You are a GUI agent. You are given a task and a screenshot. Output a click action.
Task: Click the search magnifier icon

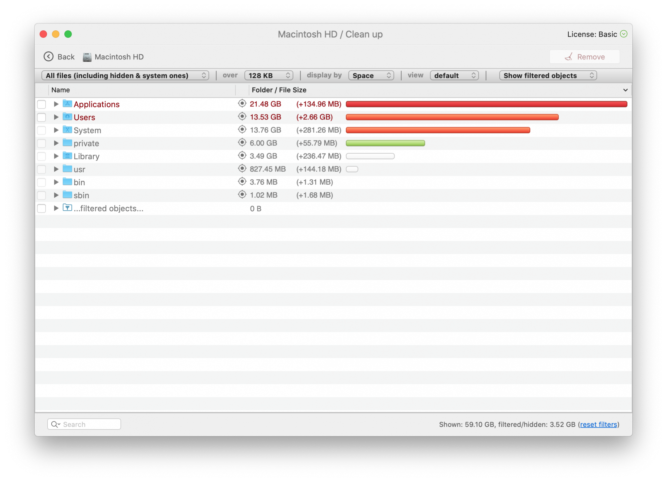55,424
